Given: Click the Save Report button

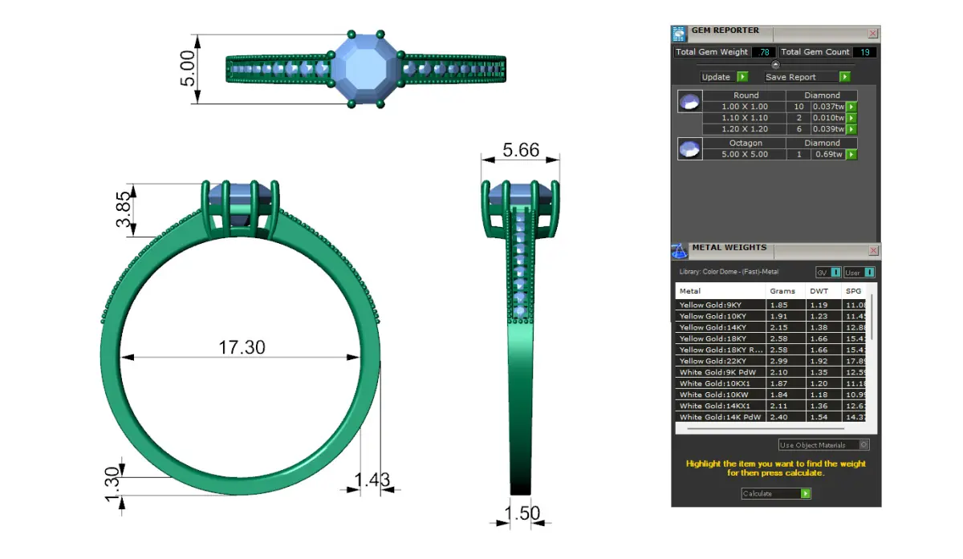Looking at the screenshot, I should click(x=807, y=77).
